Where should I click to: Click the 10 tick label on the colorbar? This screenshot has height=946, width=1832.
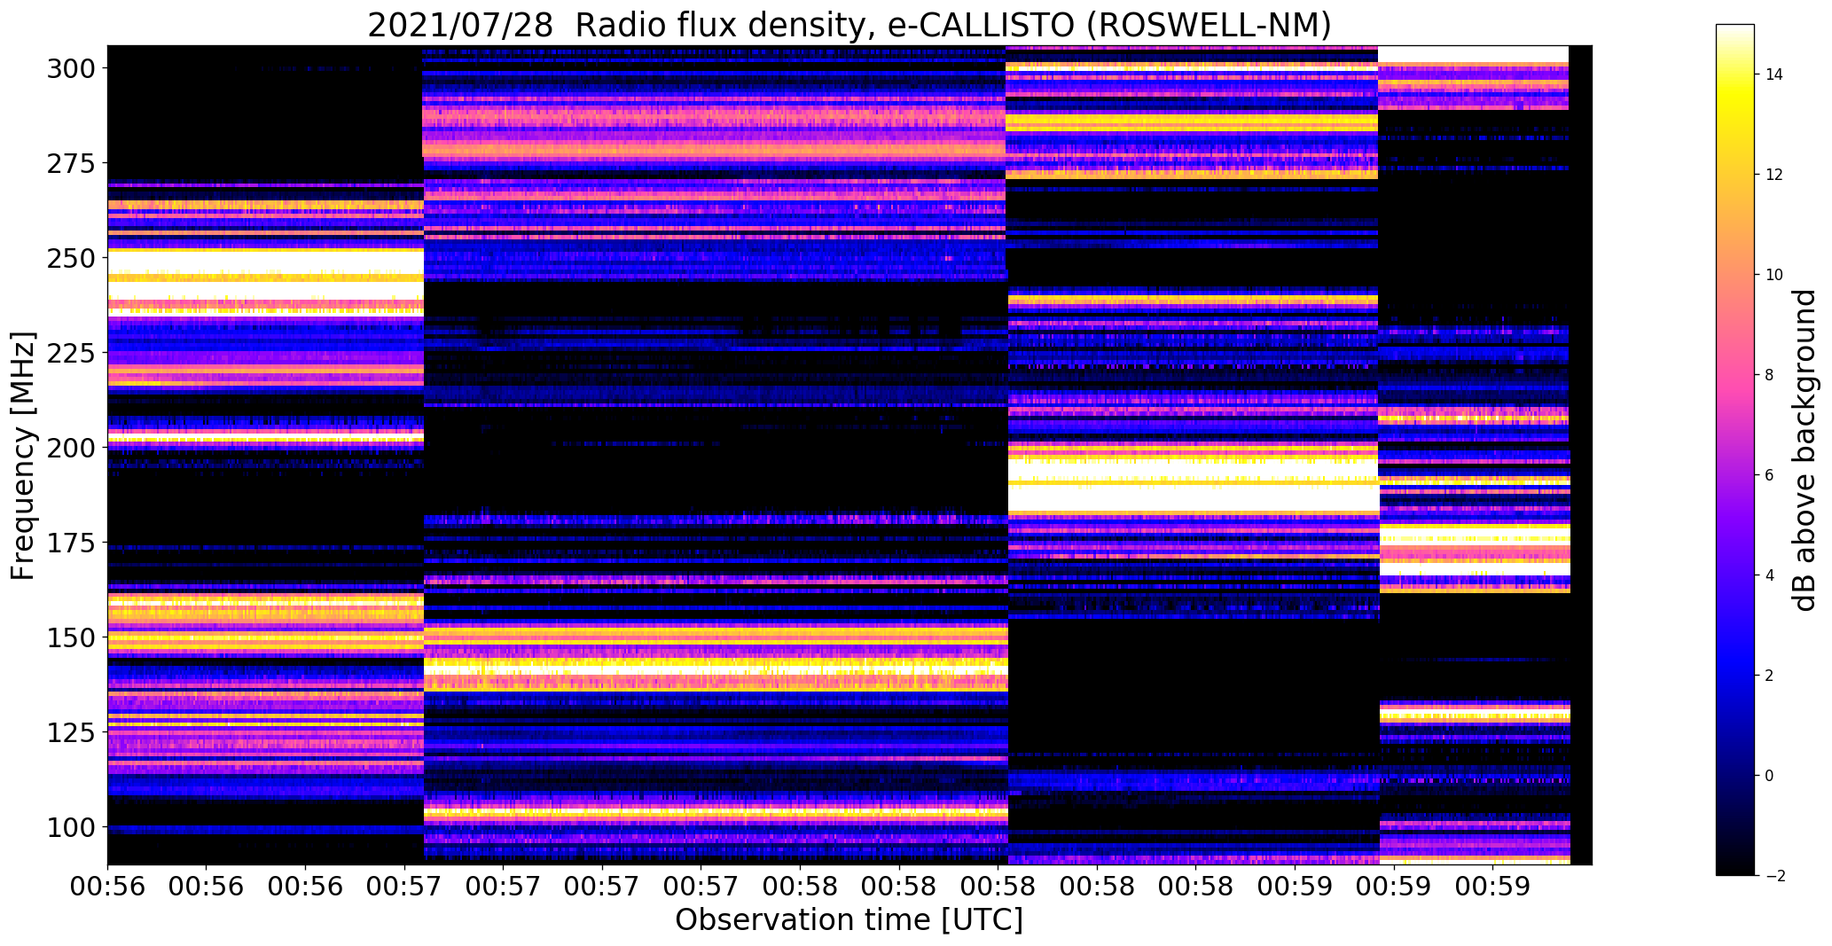pyautogui.click(x=1774, y=275)
